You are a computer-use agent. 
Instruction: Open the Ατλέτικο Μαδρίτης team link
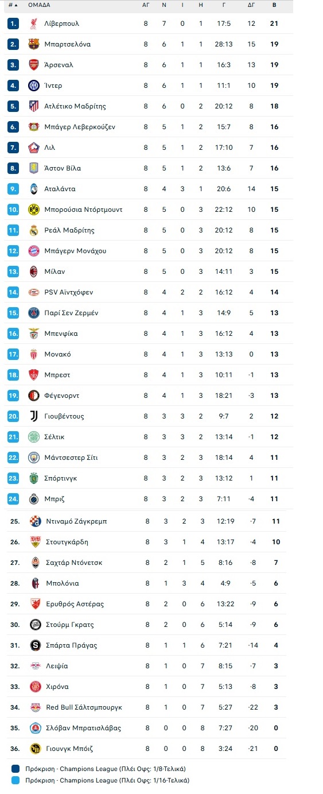click(x=75, y=106)
